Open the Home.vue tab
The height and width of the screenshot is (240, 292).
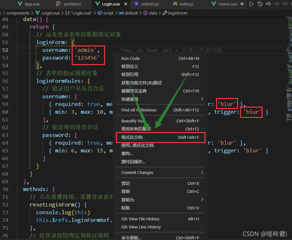click(228, 4)
